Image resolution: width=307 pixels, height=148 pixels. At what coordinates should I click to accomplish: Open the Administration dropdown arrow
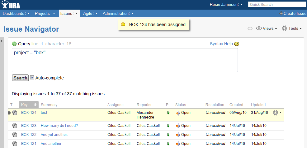pos(133,13)
